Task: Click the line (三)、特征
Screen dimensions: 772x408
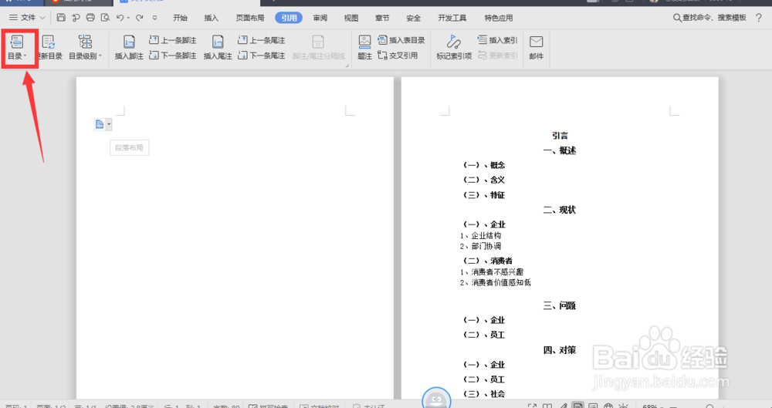Action: (484, 195)
